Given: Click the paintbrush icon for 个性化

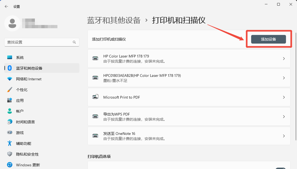Looking at the screenshot, I should click(10, 89).
